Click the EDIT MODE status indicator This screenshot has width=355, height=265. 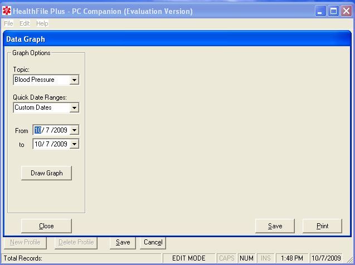[x=188, y=258]
